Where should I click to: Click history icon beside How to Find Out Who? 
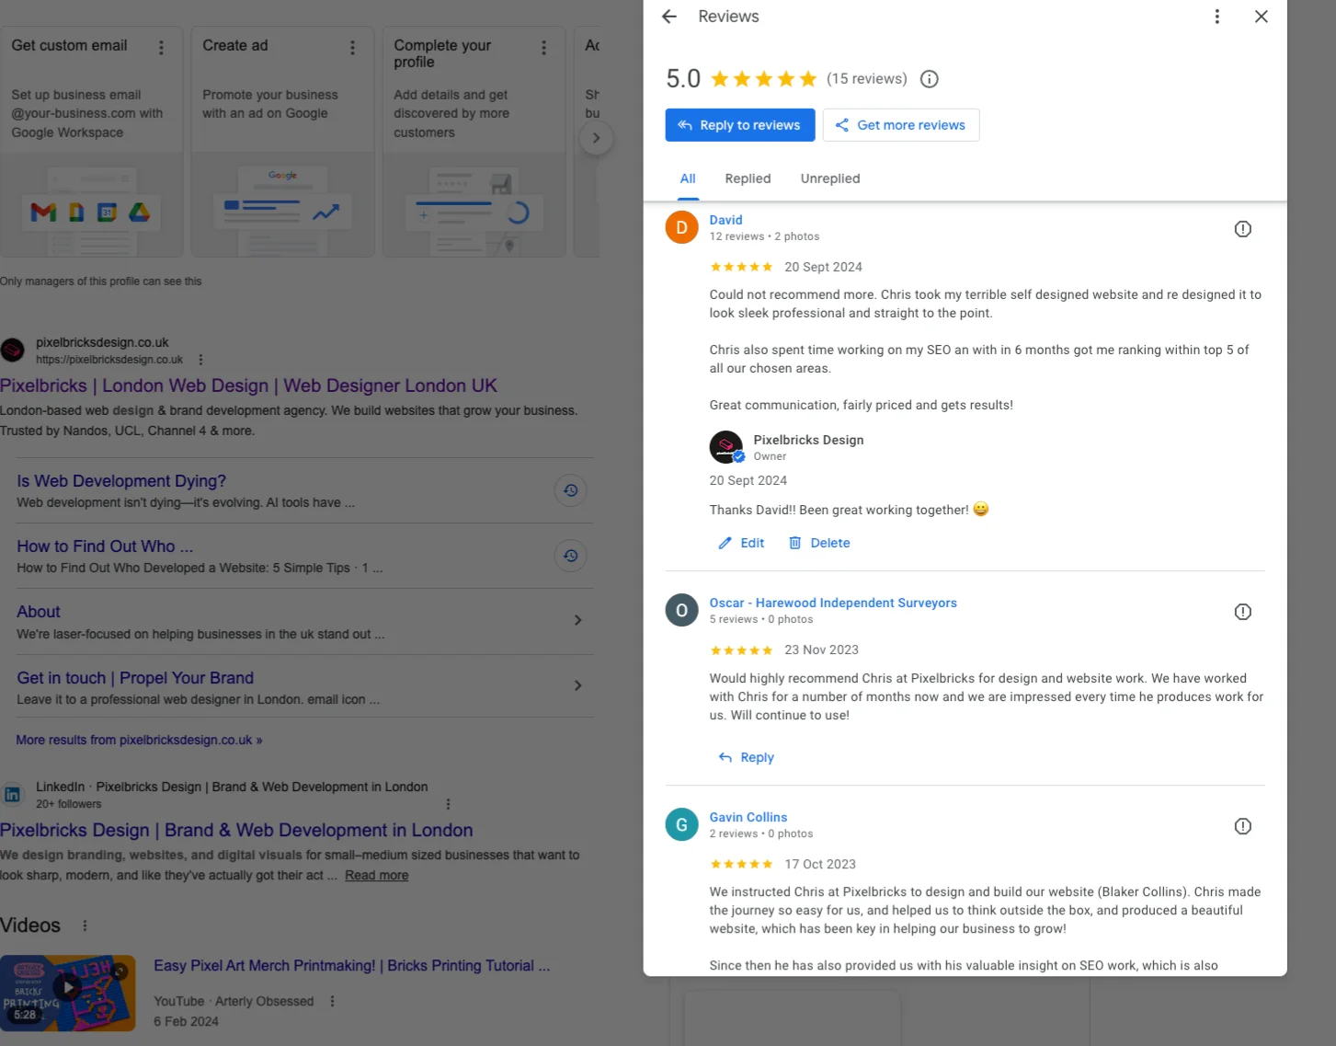570,556
